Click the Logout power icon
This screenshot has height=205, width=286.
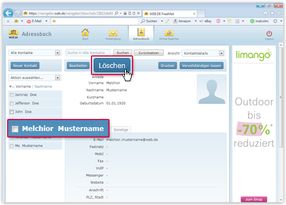click(269, 33)
